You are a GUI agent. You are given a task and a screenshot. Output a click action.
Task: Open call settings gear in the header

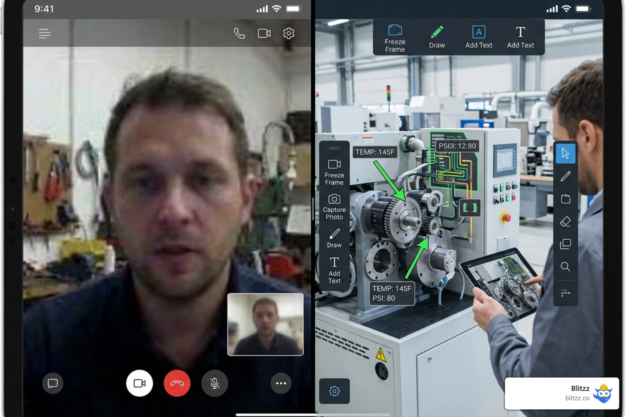289,33
